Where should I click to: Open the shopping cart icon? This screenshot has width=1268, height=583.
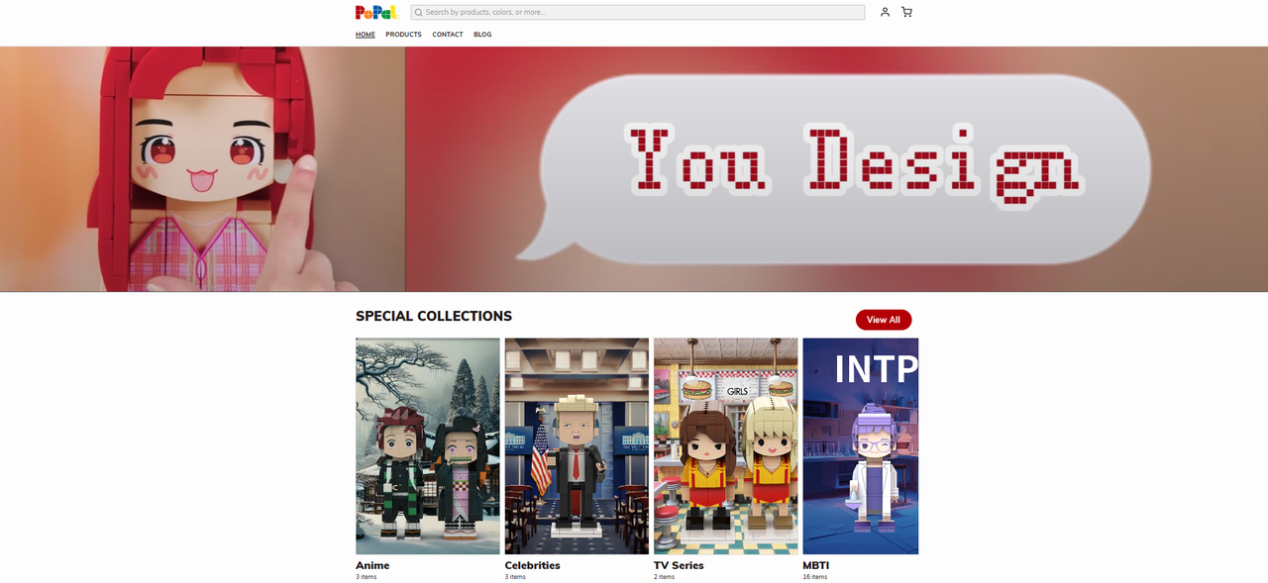(x=905, y=11)
